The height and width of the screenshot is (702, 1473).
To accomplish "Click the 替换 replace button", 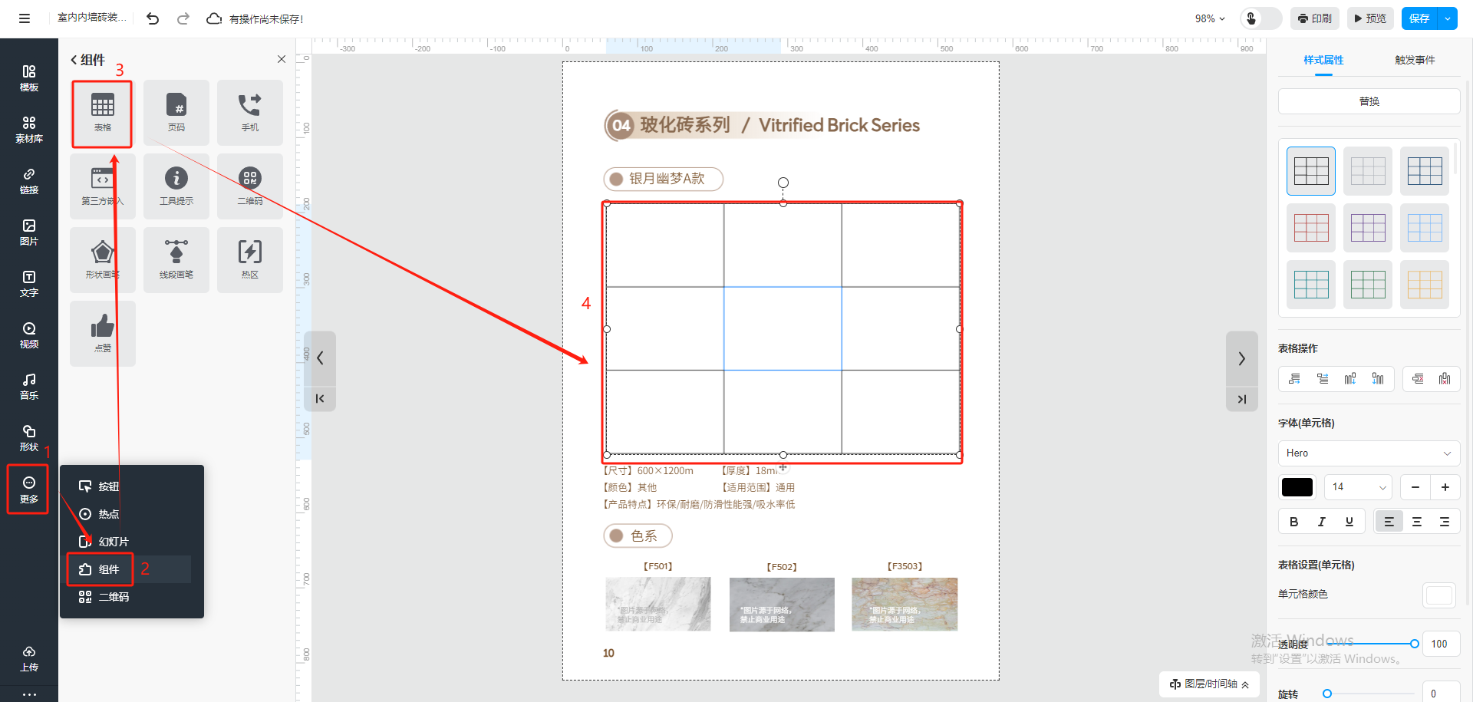I will click(1369, 101).
